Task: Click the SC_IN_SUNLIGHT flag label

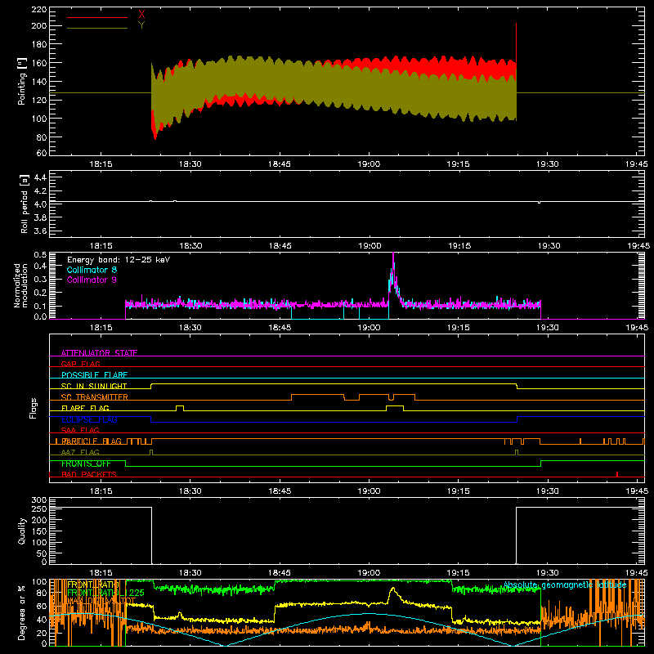Action: coord(94,386)
